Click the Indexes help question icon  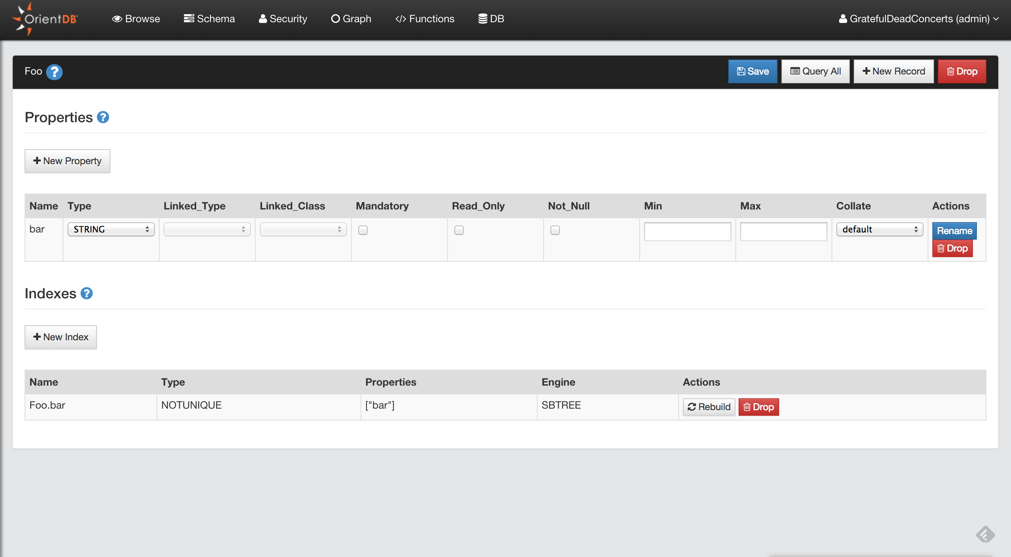tap(87, 294)
